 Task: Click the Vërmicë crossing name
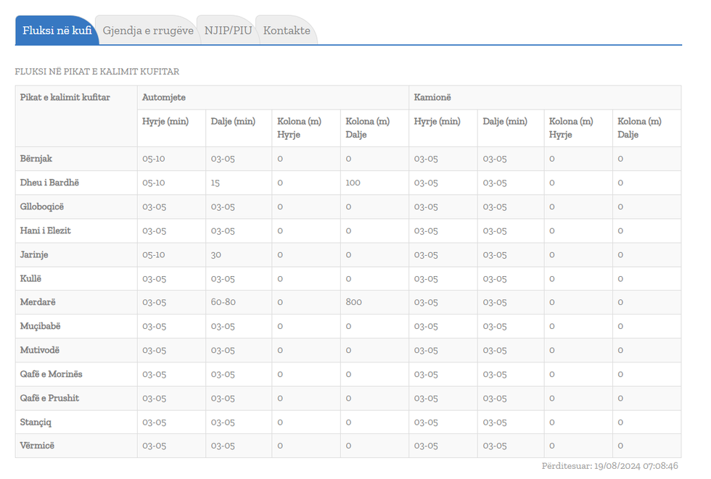point(37,446)
